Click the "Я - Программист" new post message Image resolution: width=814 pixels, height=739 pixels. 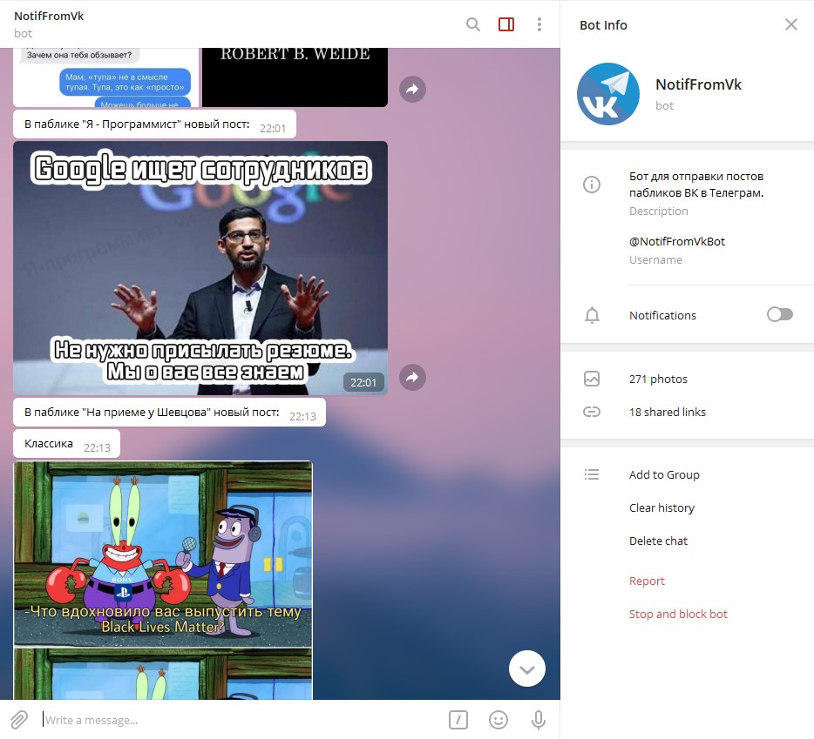[154, 124]
